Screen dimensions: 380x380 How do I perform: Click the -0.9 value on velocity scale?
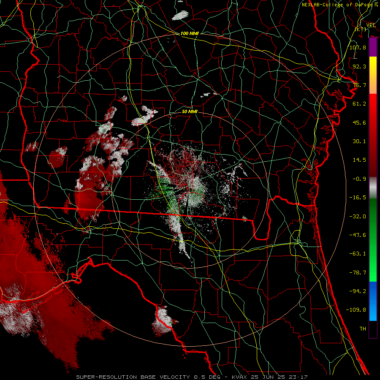(x=359, y=179)
